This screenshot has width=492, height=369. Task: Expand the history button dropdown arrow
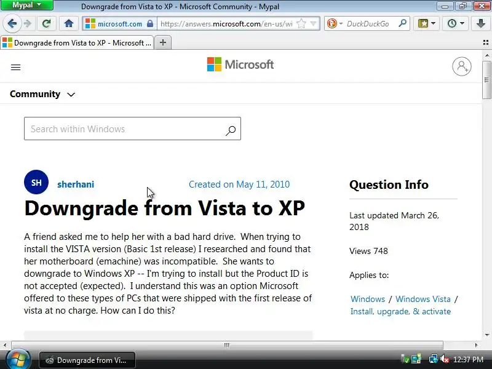pyautogui.click(x=462, y=23)
